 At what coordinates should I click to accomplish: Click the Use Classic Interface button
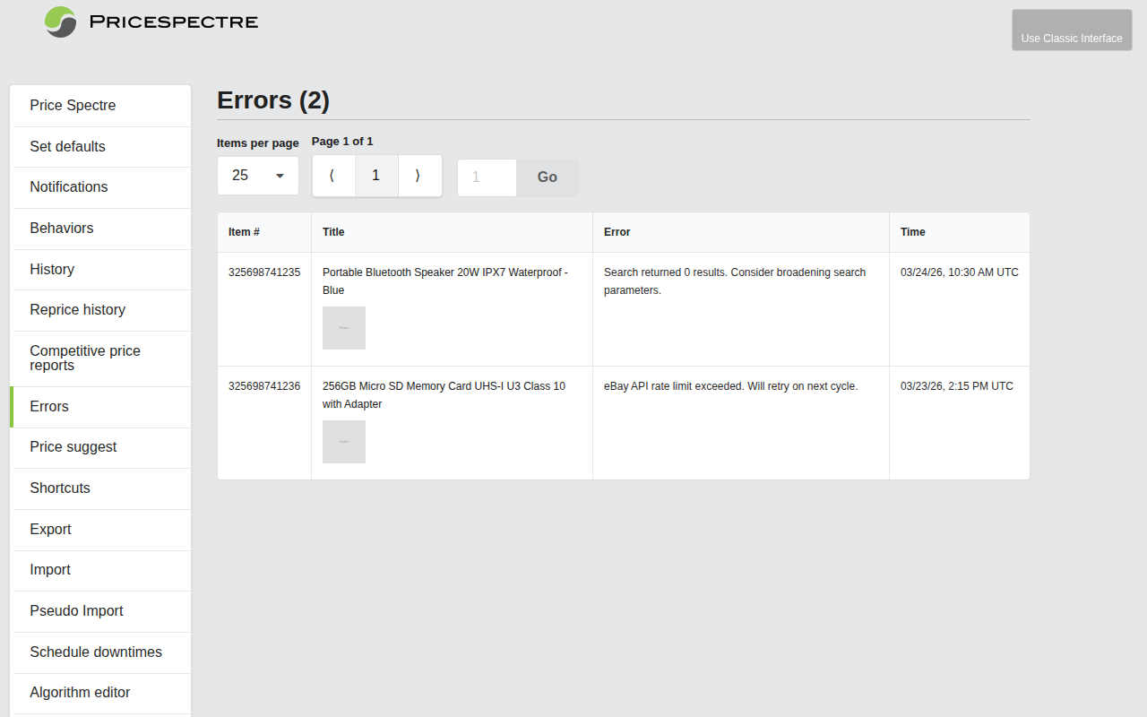point(1072,30)
